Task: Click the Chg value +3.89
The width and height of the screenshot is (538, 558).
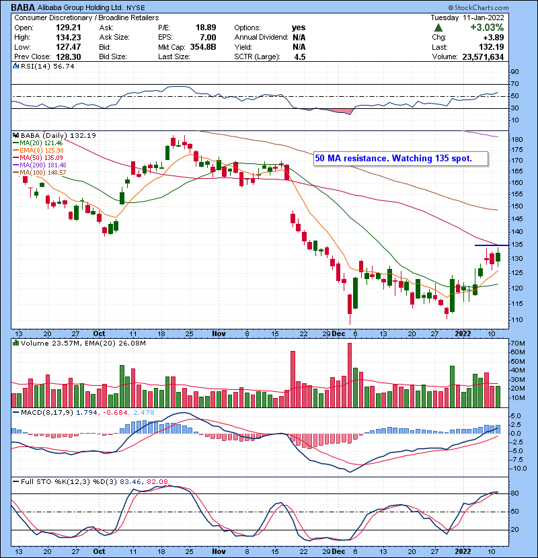Action: pyautogui.click(x=493, y=38)
